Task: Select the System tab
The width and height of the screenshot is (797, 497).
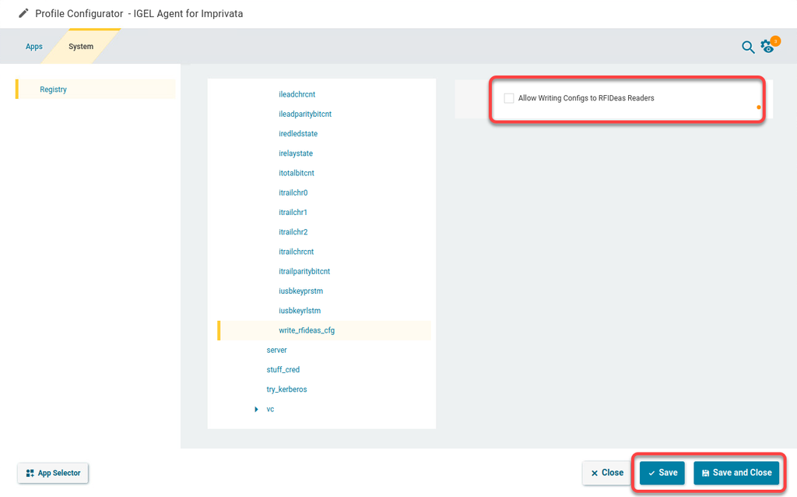Action: (x=81, y=47)
